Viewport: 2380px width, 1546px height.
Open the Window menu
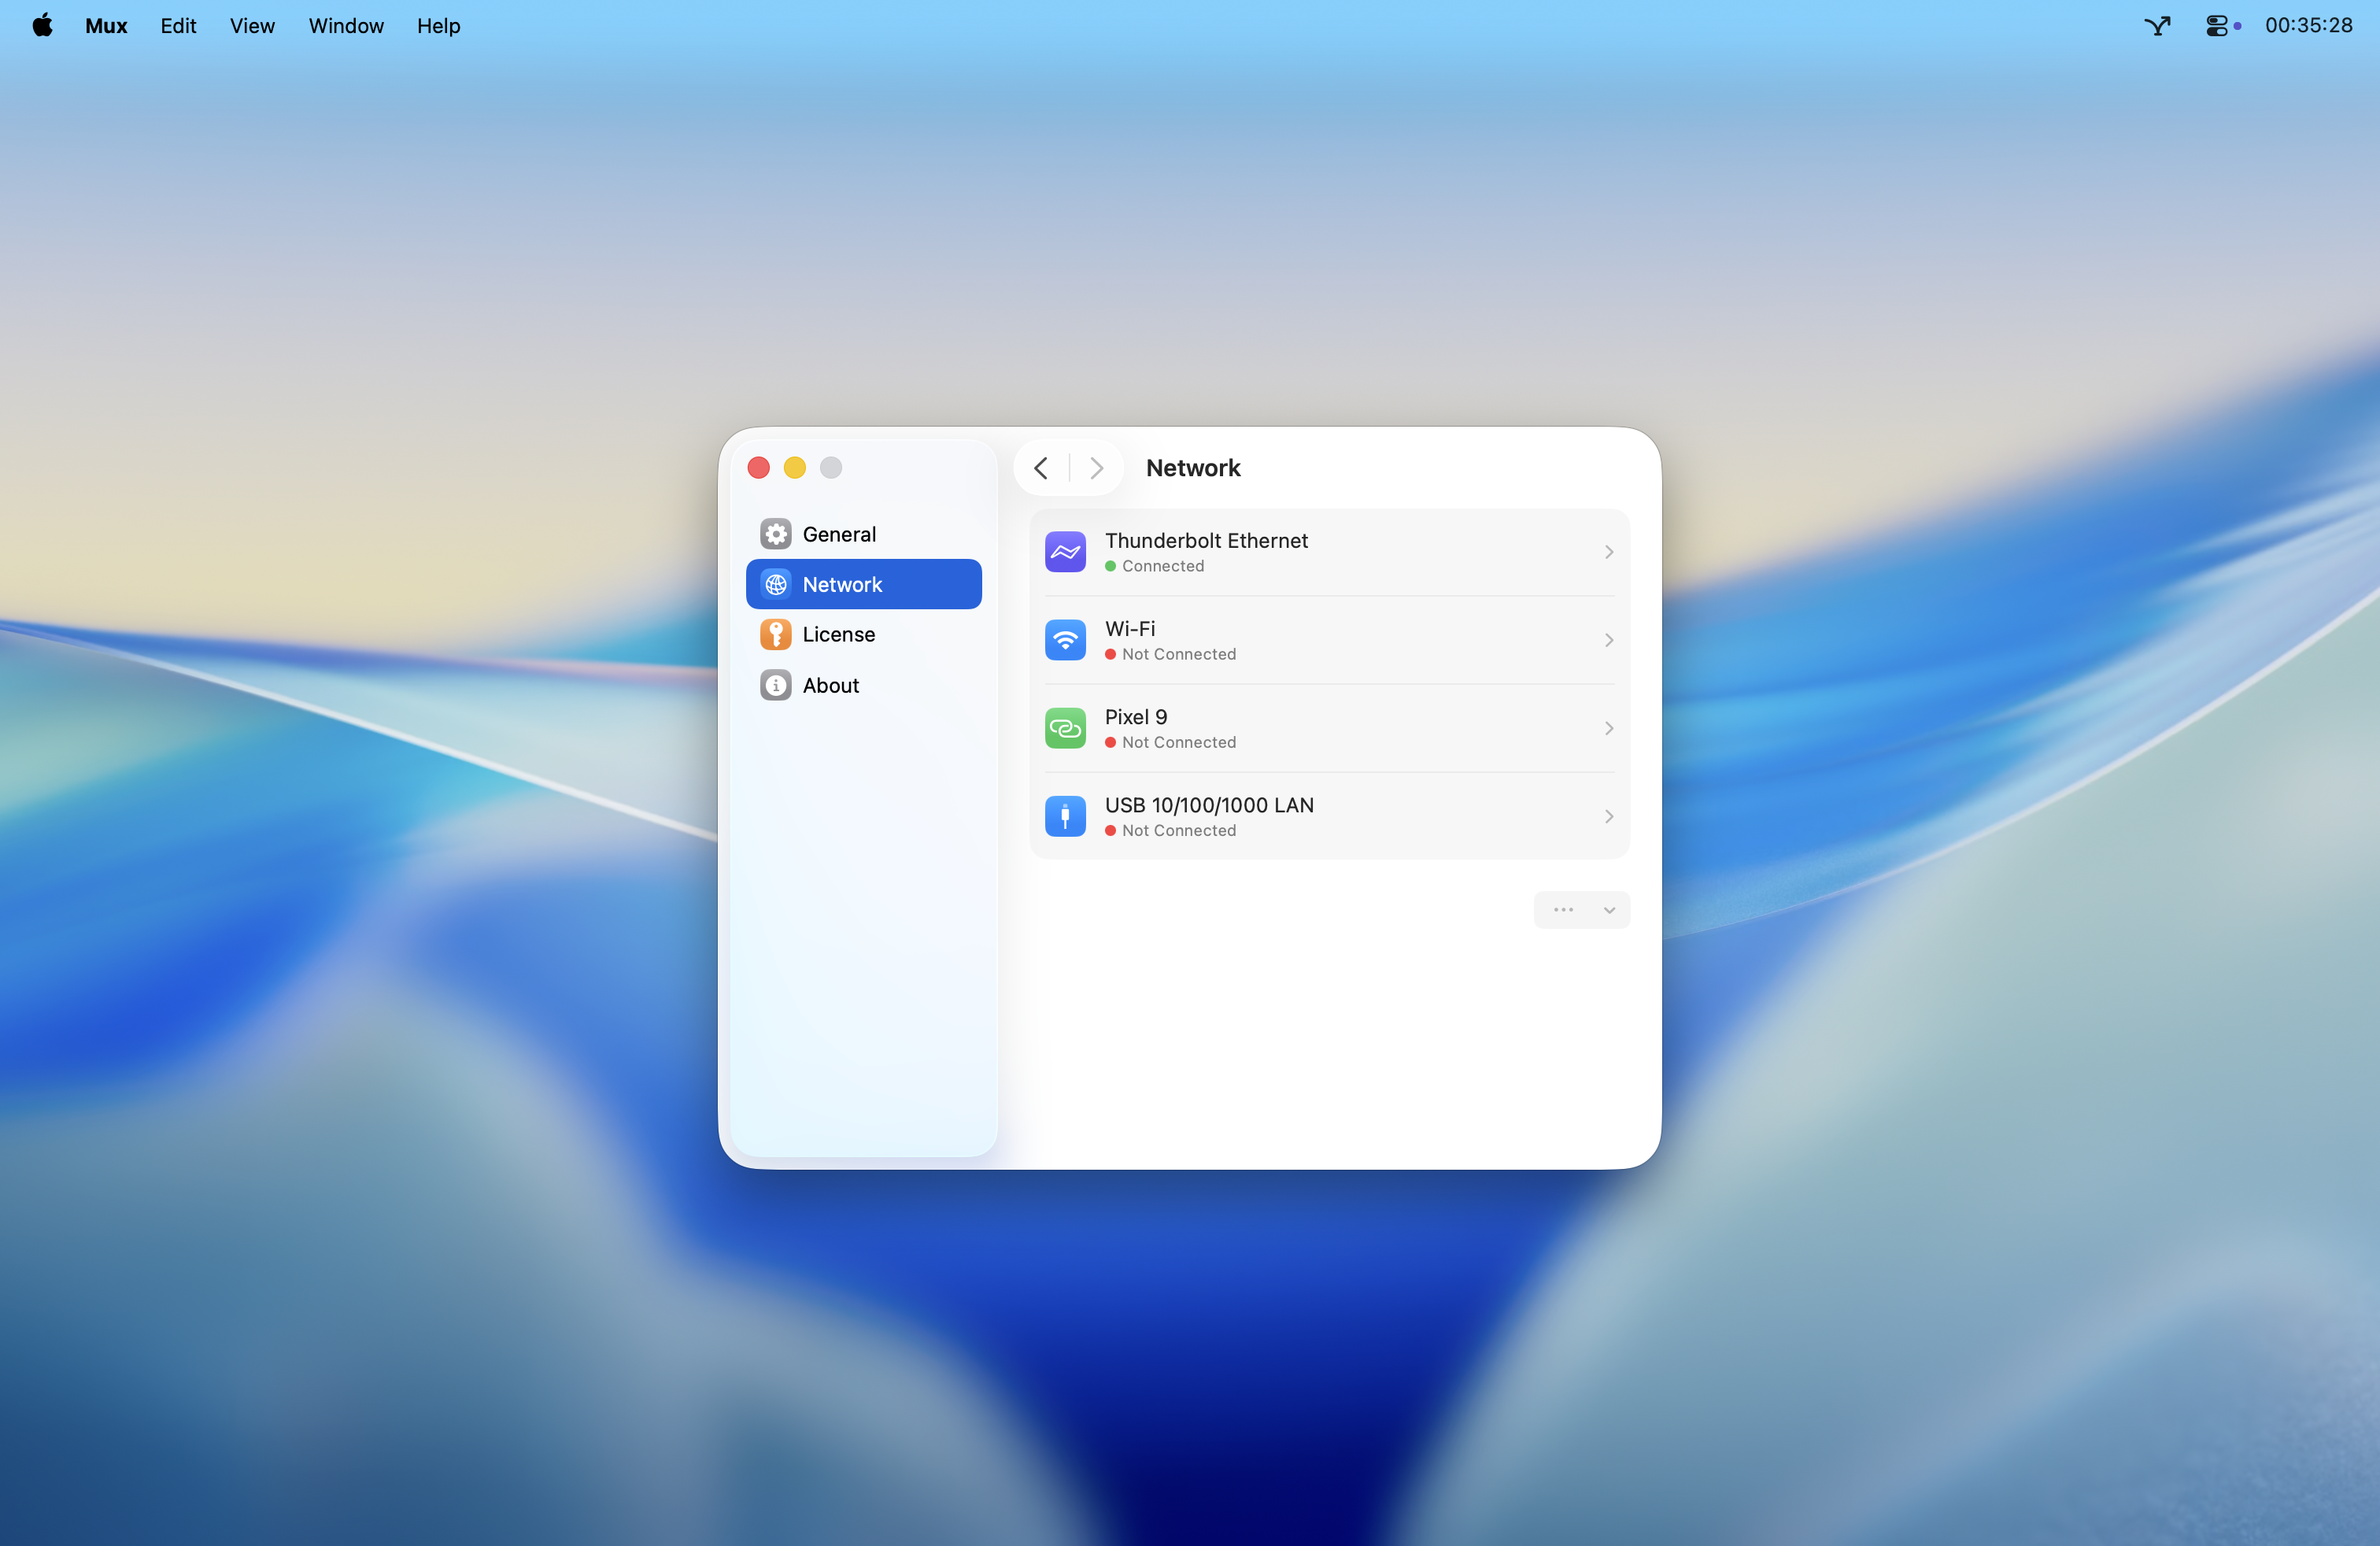point(345,26)
